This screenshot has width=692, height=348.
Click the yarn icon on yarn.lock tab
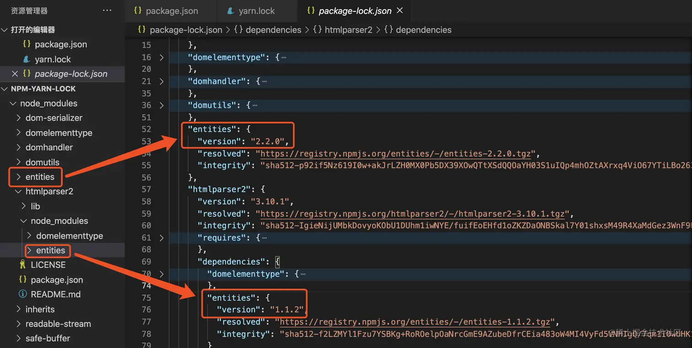point(231,11)
